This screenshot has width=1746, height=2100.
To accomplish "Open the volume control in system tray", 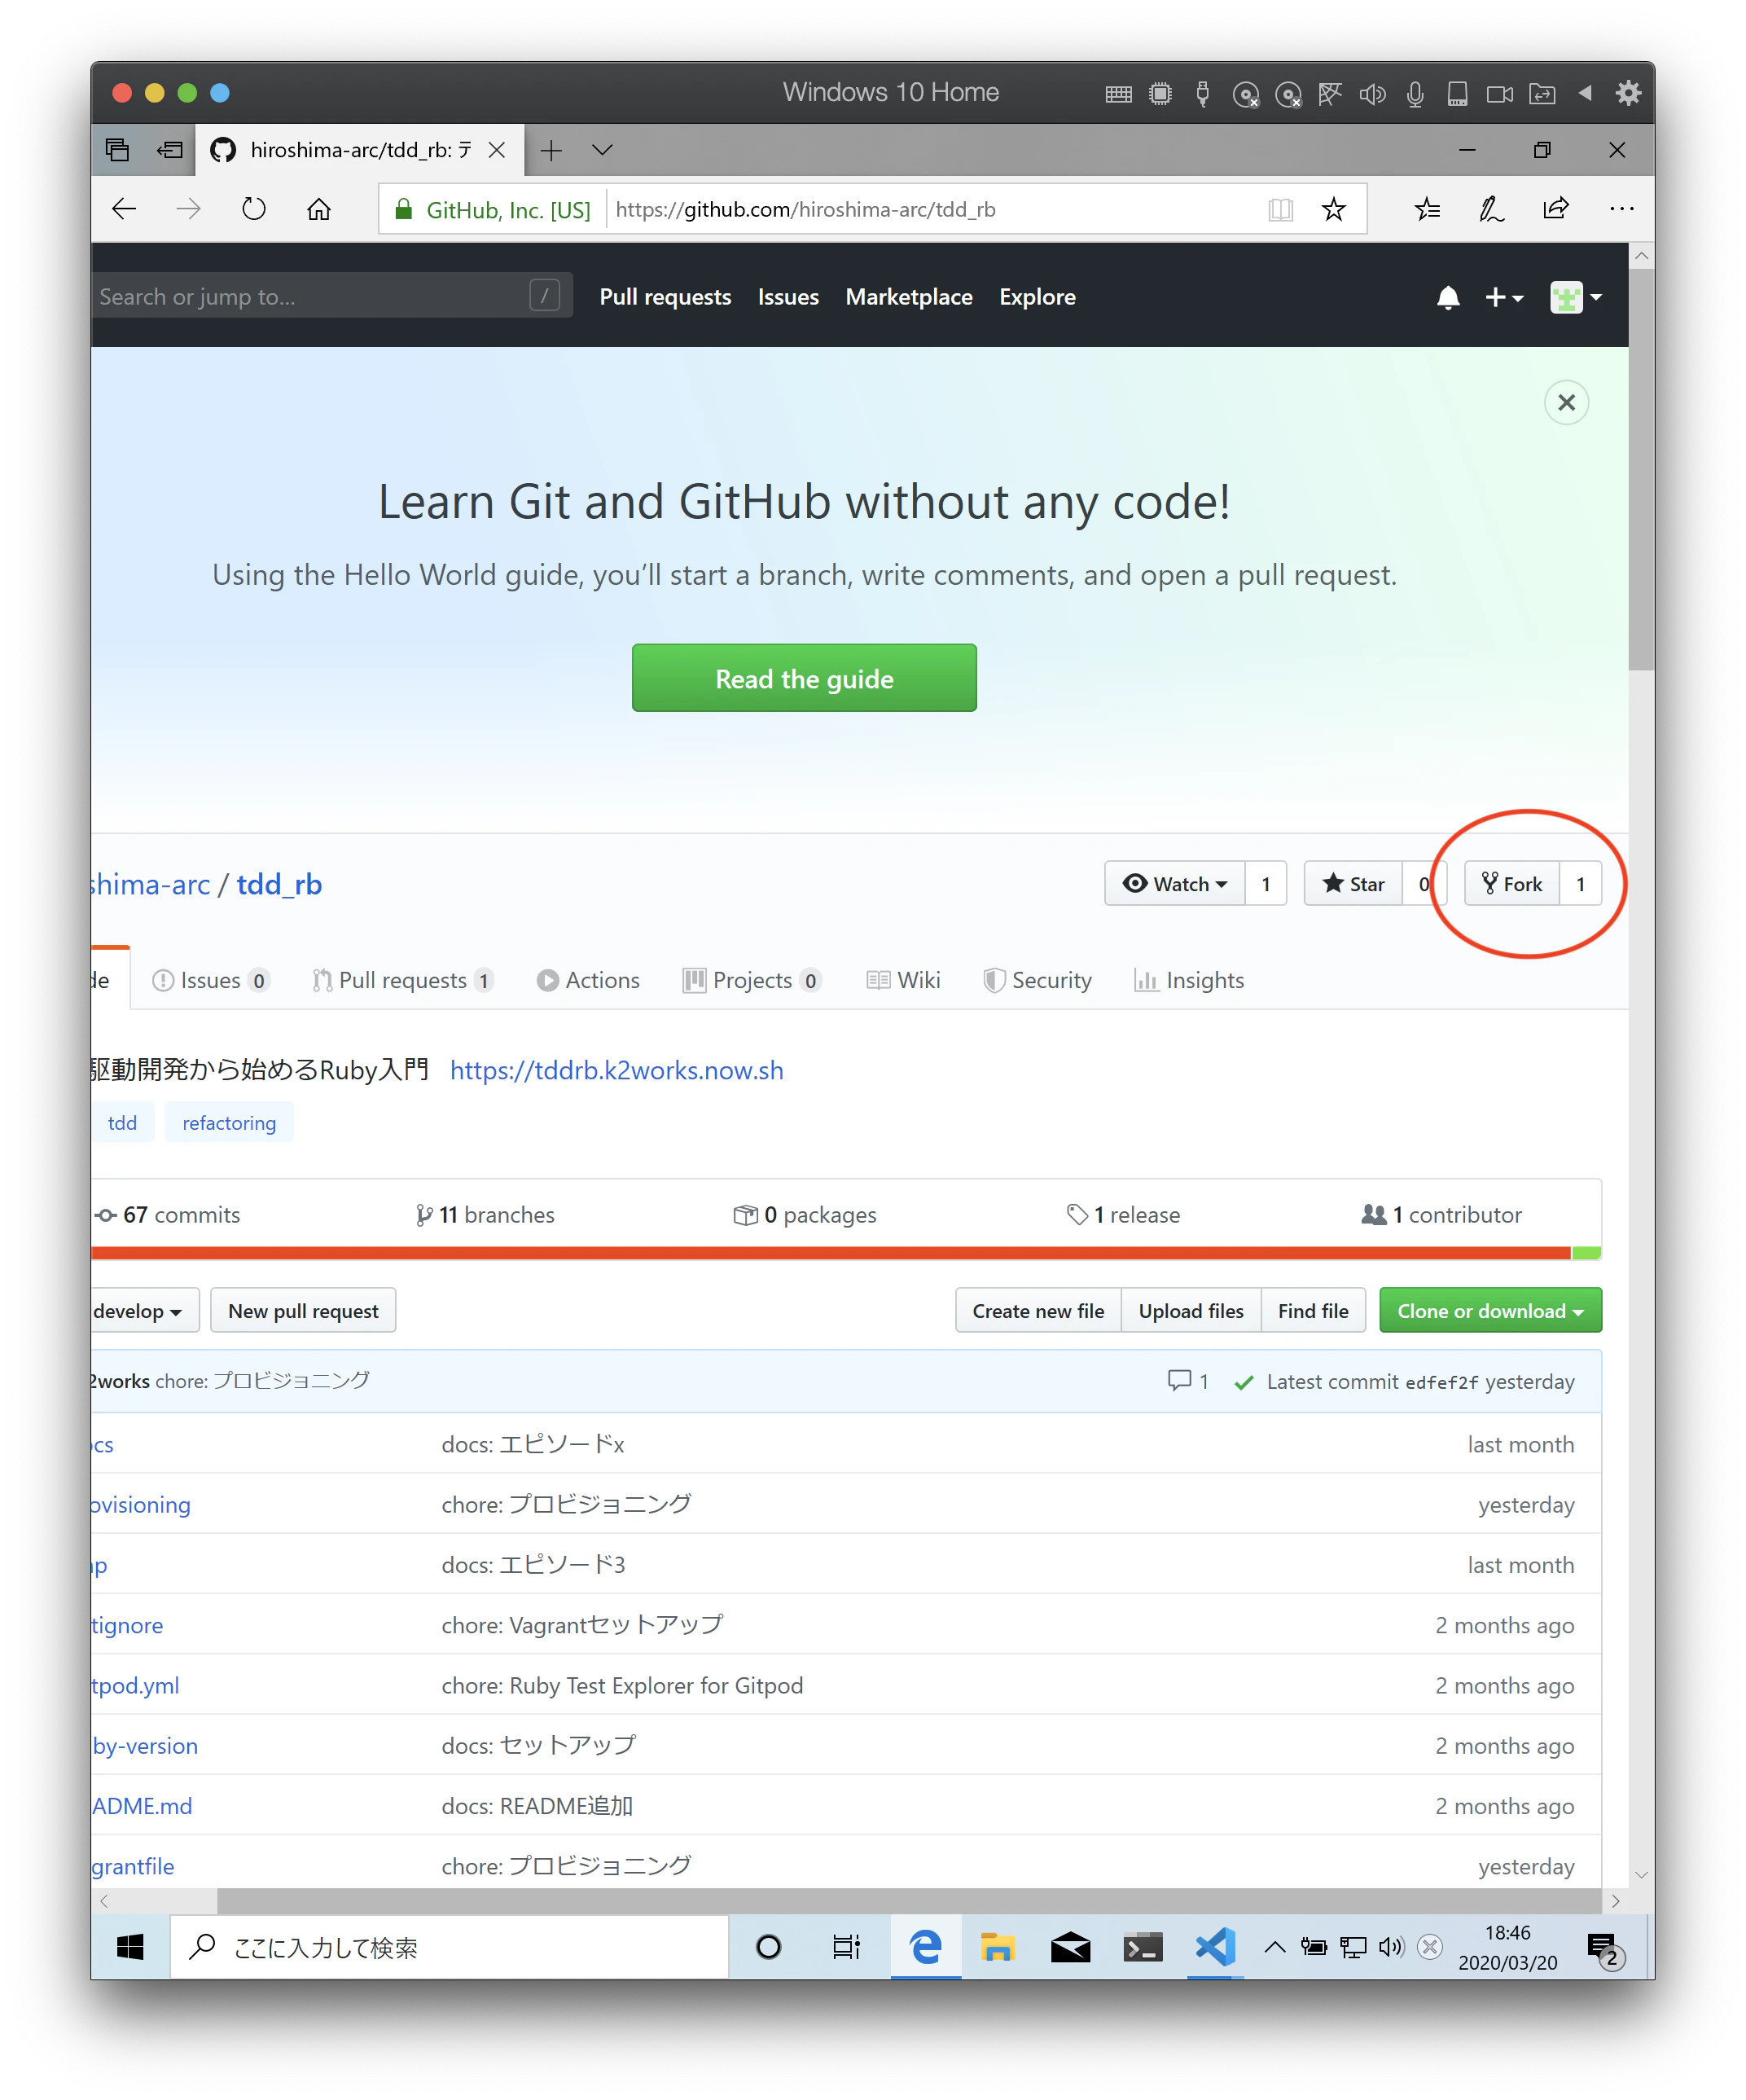I will [x=1390, y=1946].
